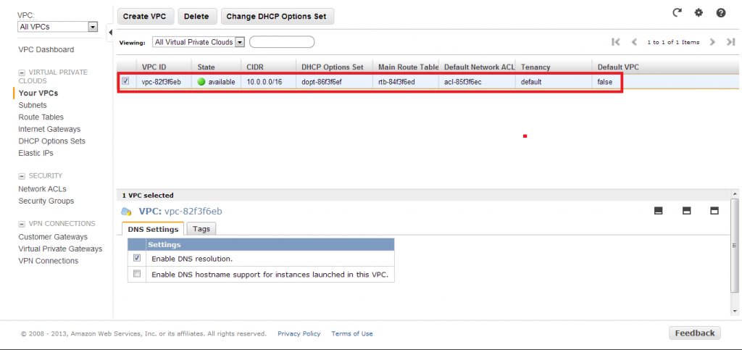Select Your VPCs in sidebar

38,93
